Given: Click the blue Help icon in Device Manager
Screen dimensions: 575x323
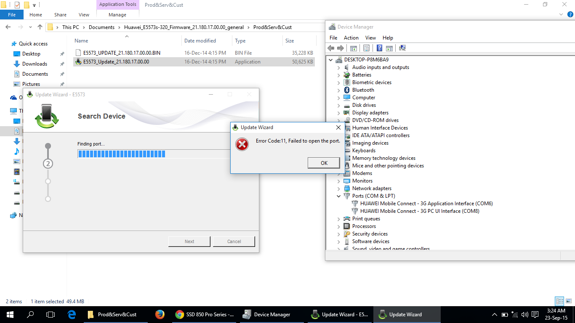Looking at the screenshot, I should [379, 48].
